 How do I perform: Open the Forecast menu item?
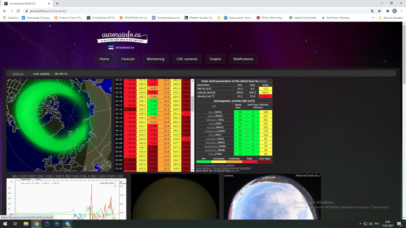tap(128, 59)
